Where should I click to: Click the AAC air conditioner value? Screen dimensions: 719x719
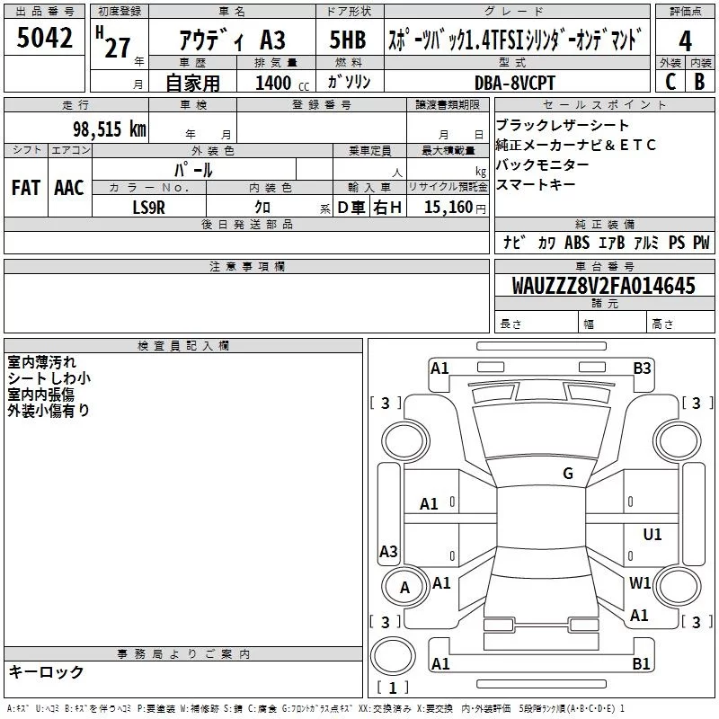click(69, 188)
